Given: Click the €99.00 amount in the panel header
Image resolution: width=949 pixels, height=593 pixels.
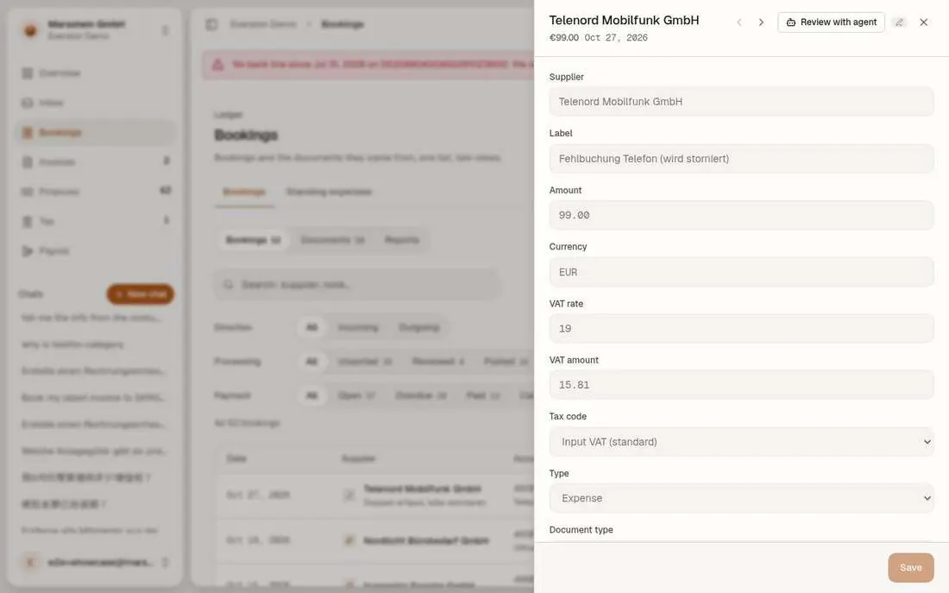Looking at the screenshot, I should [x=564, y=38].
